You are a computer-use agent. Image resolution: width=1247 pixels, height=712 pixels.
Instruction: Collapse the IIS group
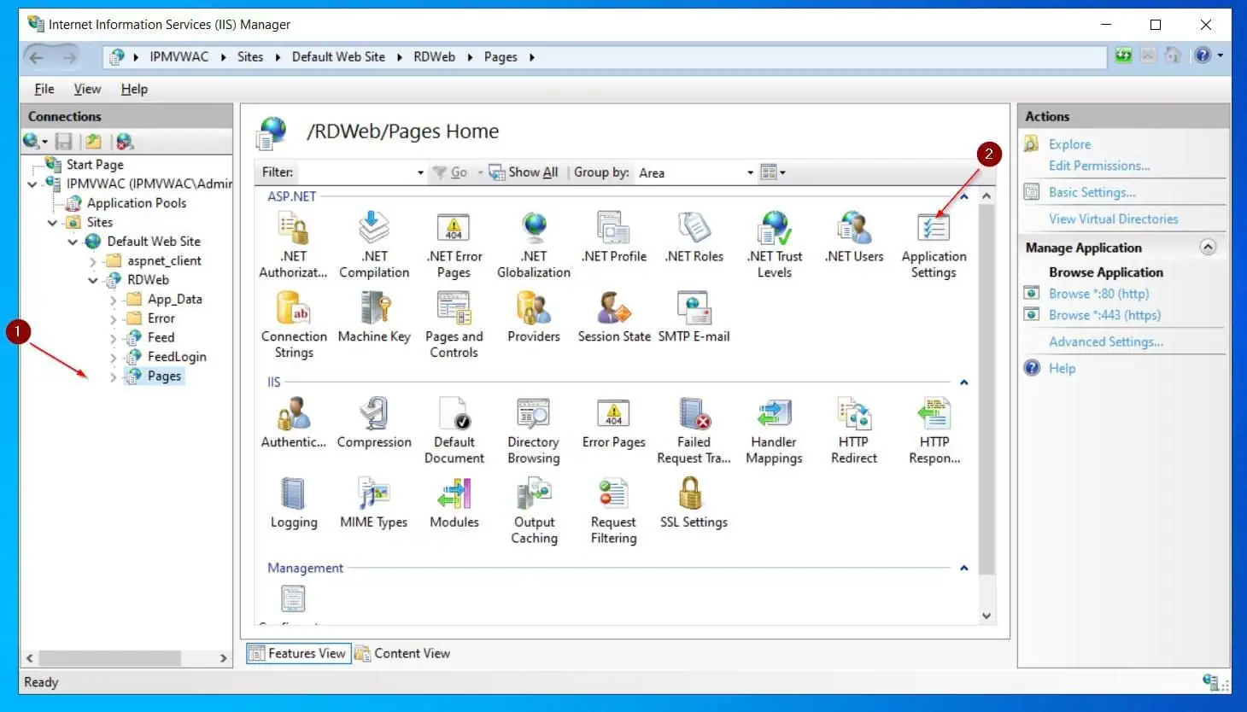[x=963, y=382]
